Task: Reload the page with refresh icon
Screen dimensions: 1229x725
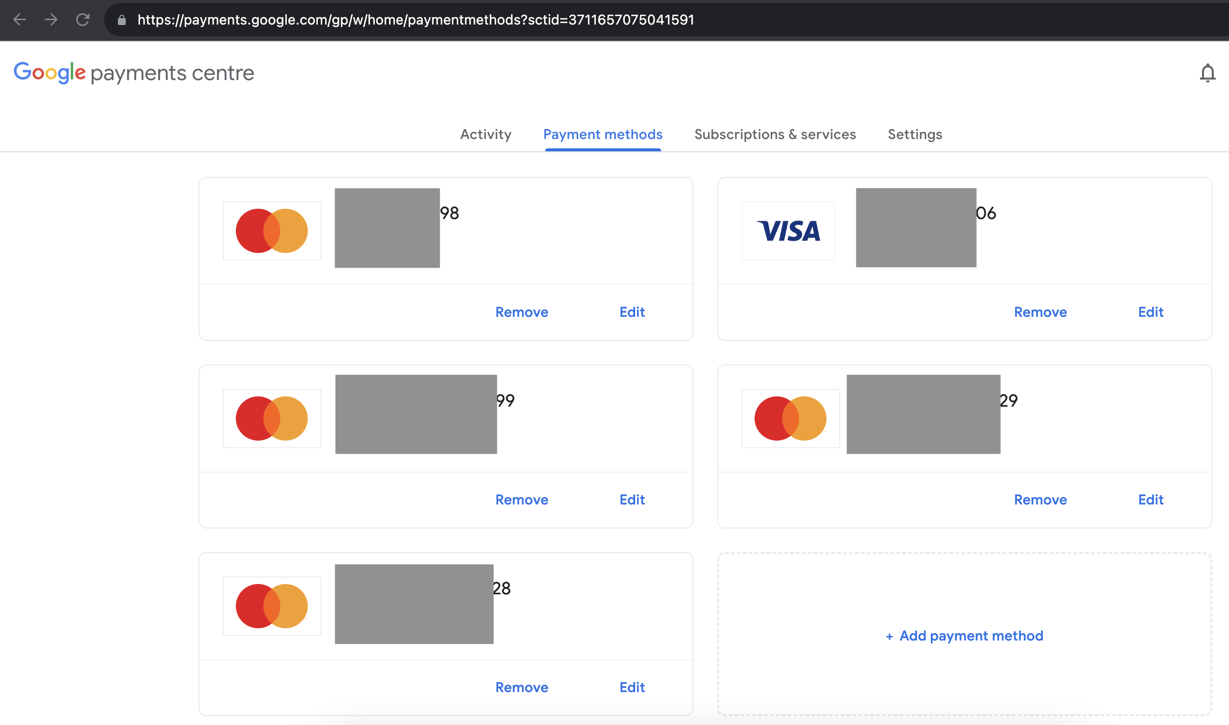Action: 83,20
